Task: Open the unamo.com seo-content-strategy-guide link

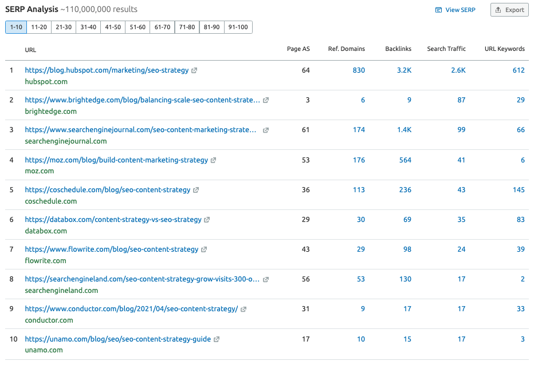Action: click(117, 339)
